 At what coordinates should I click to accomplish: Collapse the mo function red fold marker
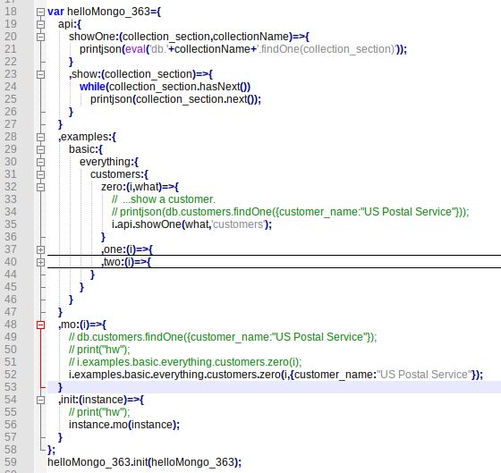click(x=40, y=325)
